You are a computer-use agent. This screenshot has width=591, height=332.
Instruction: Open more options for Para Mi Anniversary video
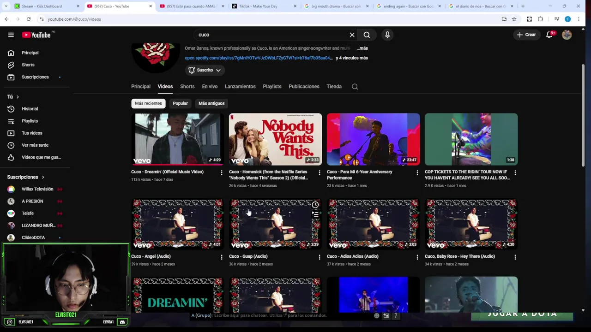pos(417,173)
